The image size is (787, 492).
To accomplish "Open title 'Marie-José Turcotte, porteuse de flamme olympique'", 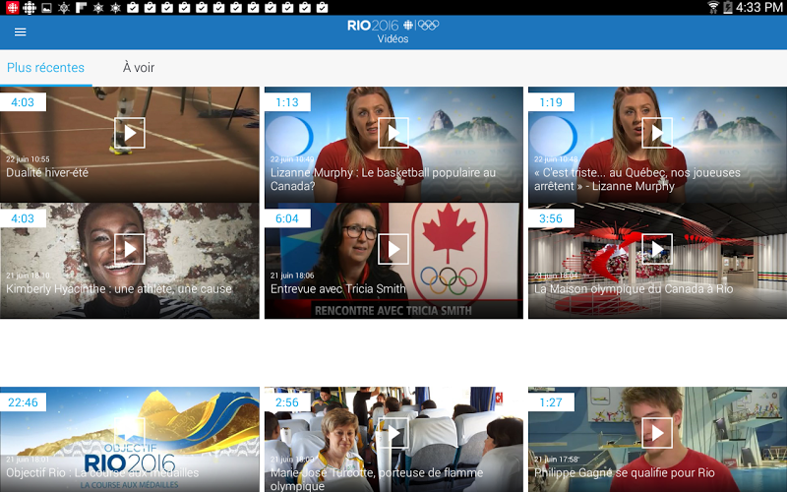I will [x=377, y=479].
